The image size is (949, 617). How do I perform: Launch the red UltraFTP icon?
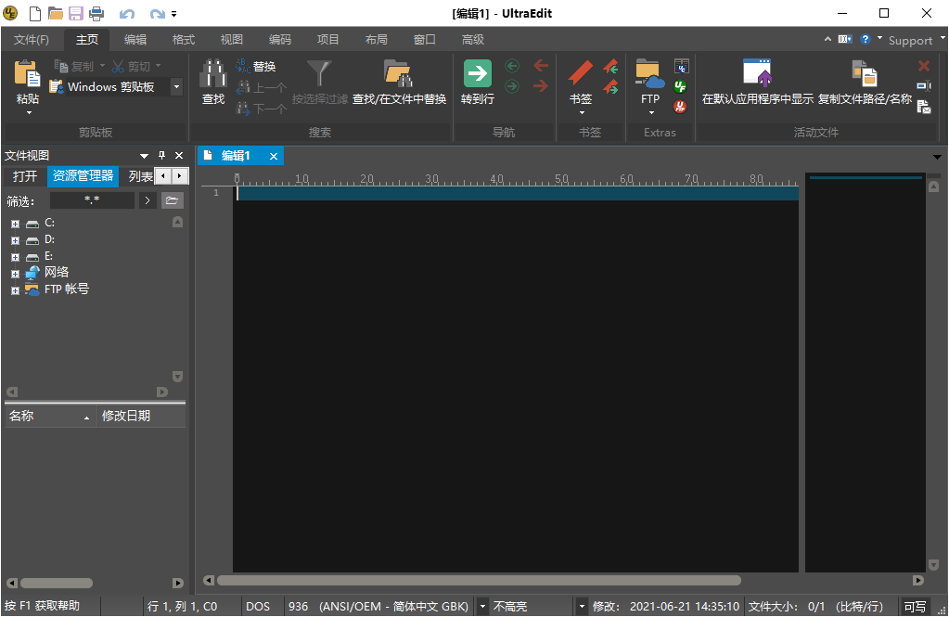pyautogui.click(x=680, y=108)
